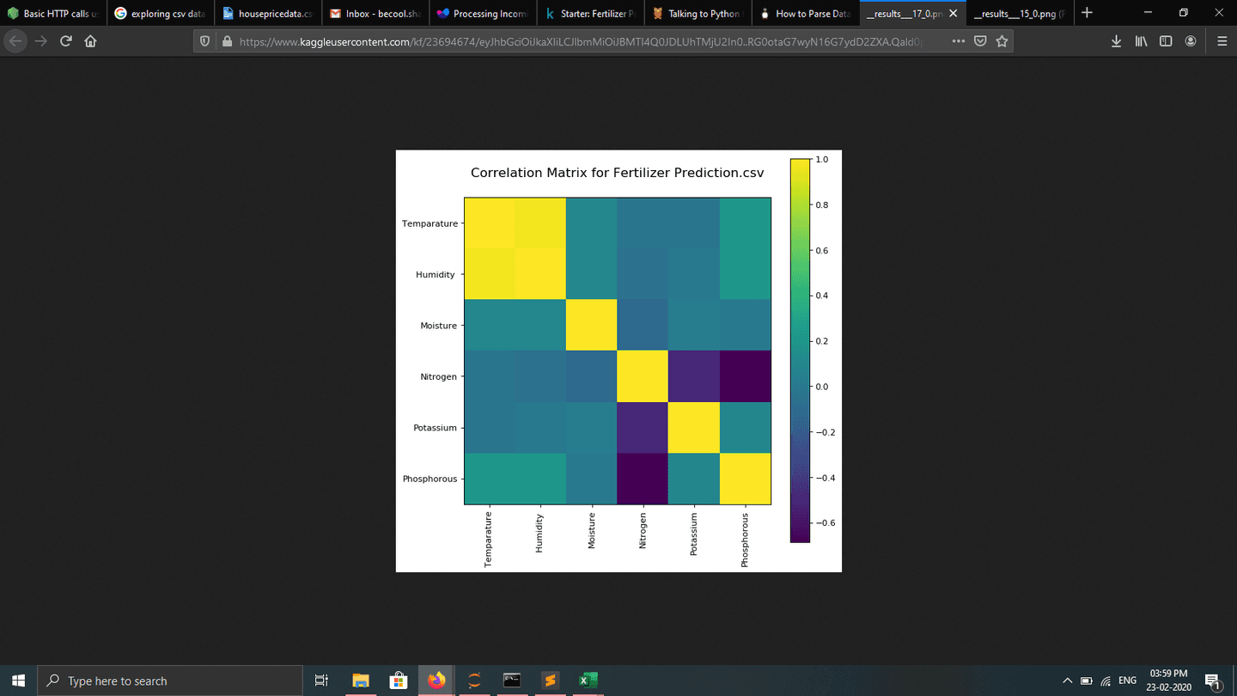
Task: Open the Windows Start menu
Action: point(19,681)
